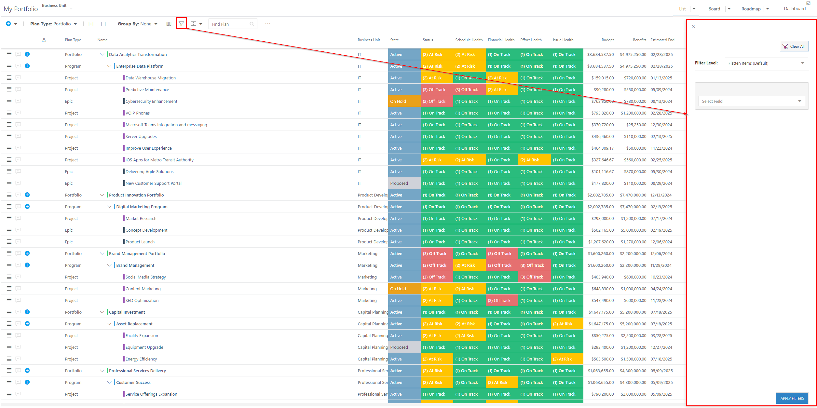Viewport: 817px width, 408px height.
Task: Open comments for Data Analytics Transformation
Action: tap(18, 54)
